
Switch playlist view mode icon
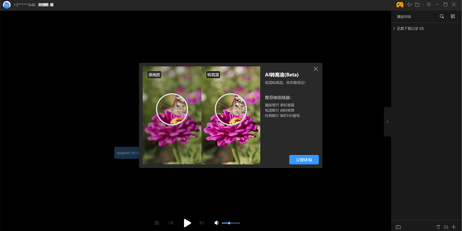tap(453, 17)
